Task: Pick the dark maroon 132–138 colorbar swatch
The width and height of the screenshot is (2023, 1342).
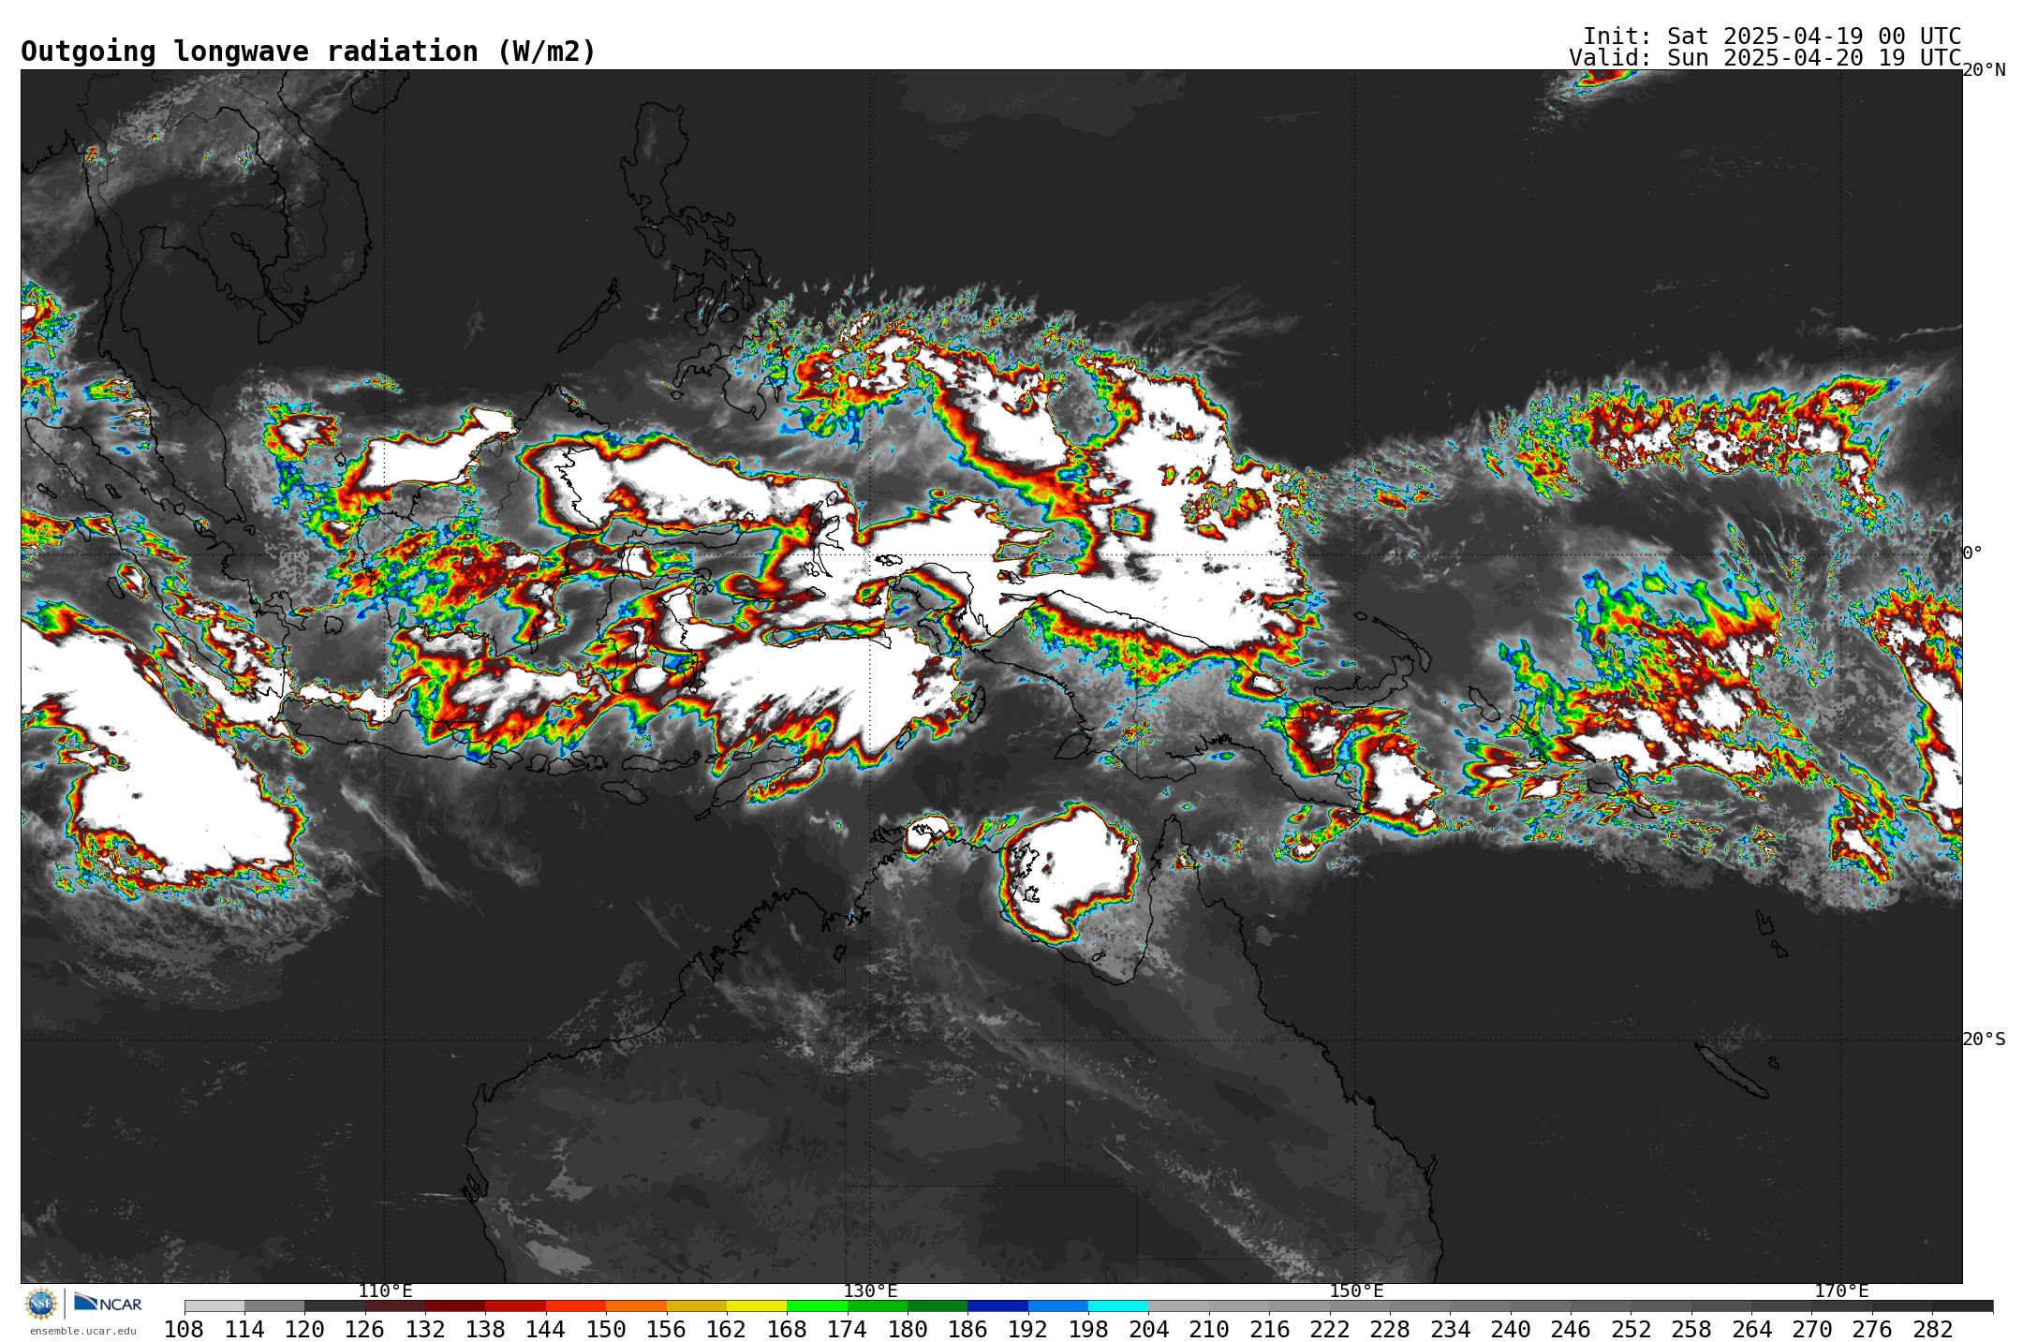Action: (x=455, y=1305)
